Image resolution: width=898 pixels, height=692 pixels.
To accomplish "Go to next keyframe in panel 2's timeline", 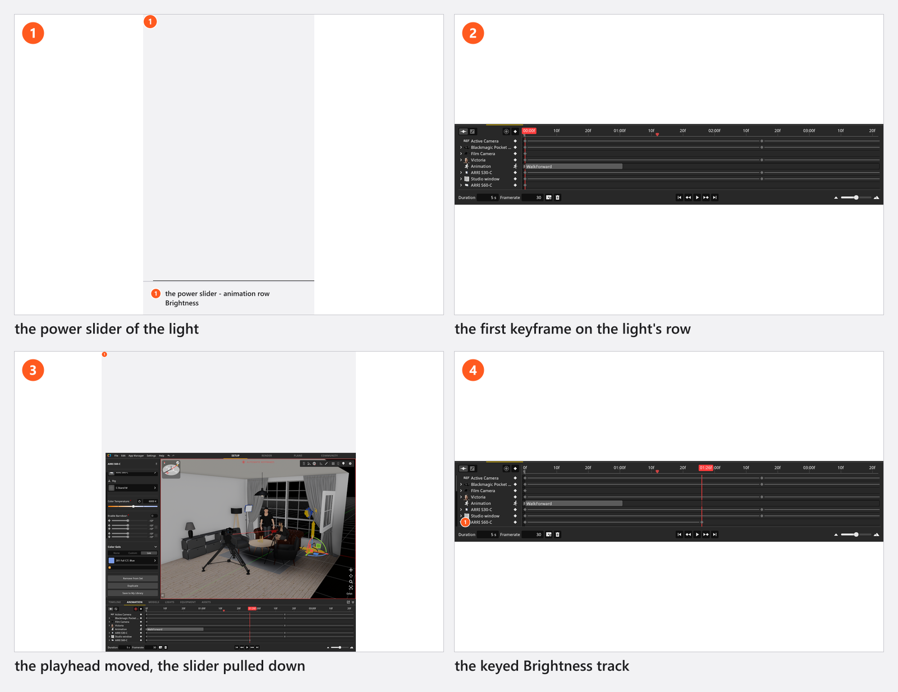I will click(705, 197).
